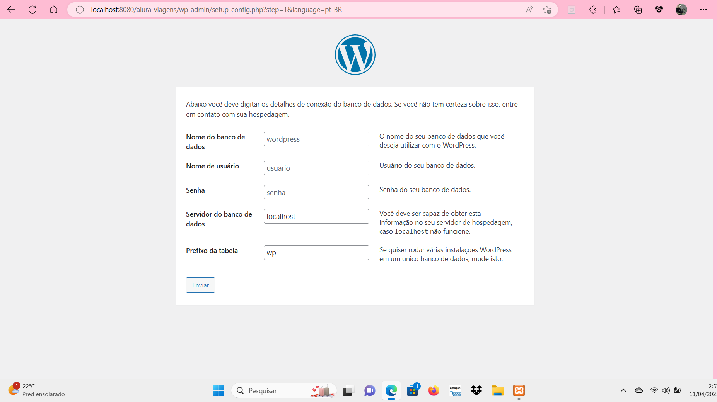
Task: Open the clock and date in the tray
Action: click(x=703, y=390)
